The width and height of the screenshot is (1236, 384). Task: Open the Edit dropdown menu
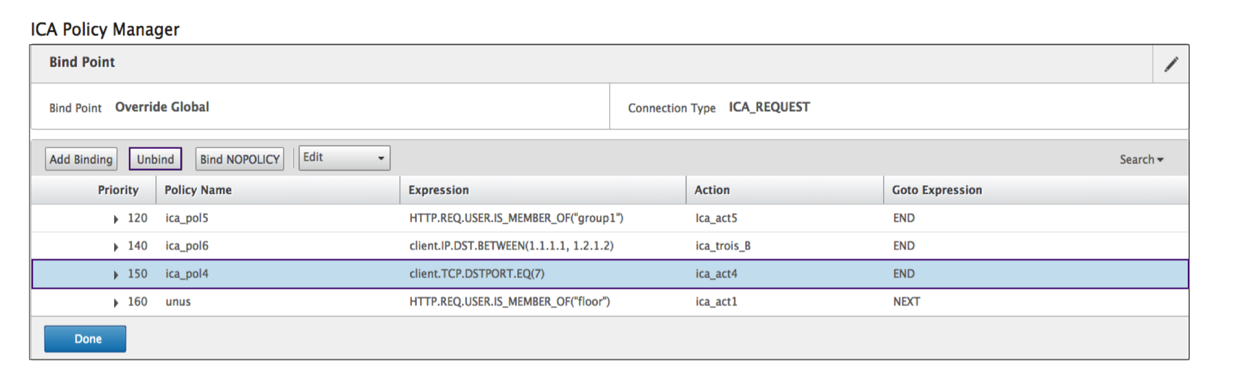click(x=344, y=158)
